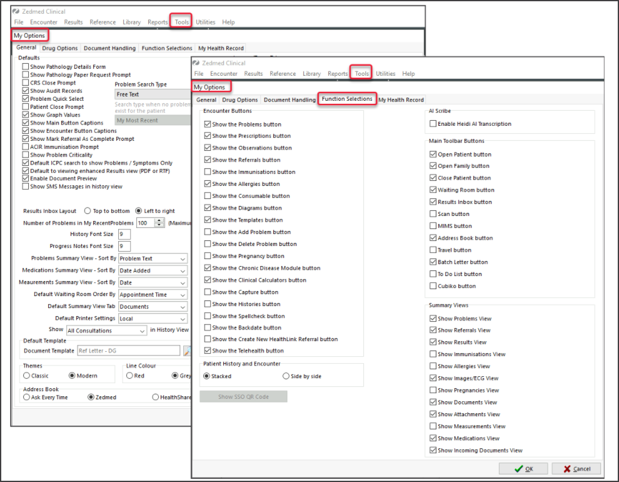Enable ACIR Immunisation Prompt checkbox
Viewport: 619px width, 482px height.
click(x=26, y=147)
